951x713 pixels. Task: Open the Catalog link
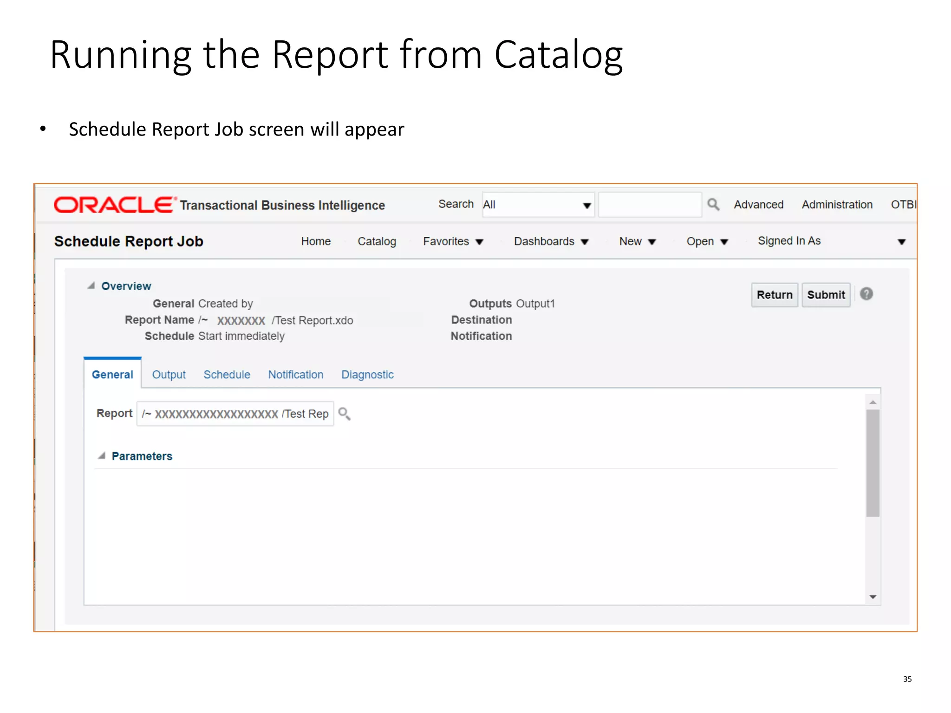click(377, 241)
